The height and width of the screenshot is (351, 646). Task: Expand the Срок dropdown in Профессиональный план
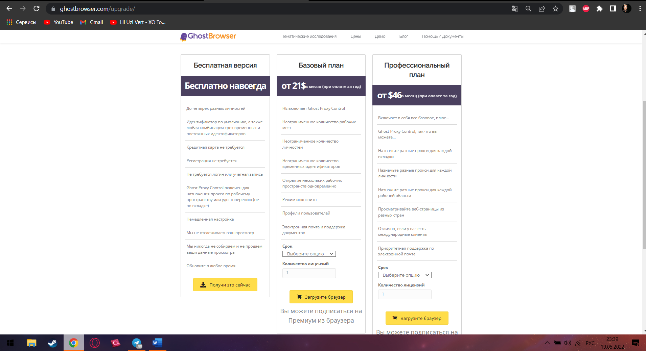(x=405, y=275)
